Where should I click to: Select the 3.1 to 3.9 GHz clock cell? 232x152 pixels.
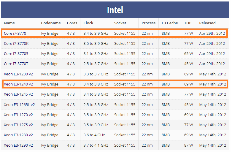pyautogui.click(x=96, y=53)
